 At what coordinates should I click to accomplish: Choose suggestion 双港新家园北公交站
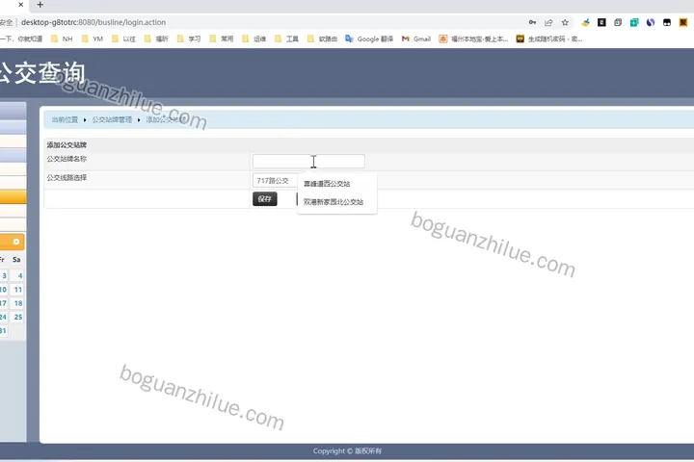(334, 202)
